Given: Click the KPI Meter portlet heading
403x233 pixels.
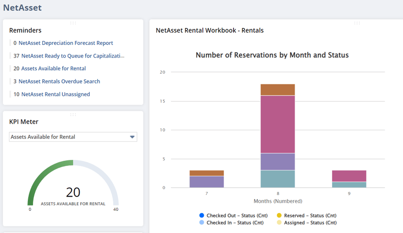Looking at the screenshot, I should coord(24,122).
